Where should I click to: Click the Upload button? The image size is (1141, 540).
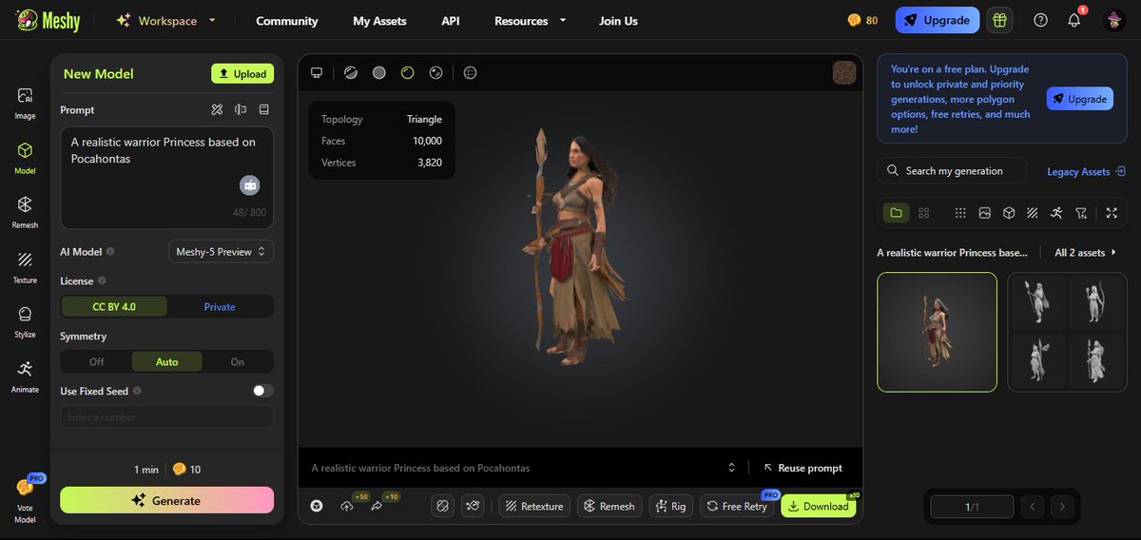tap(242, 73)
